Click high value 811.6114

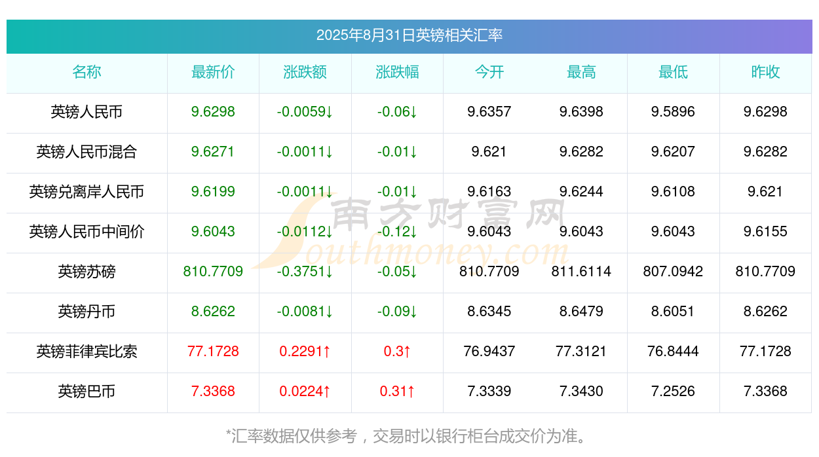click(581, 272)
